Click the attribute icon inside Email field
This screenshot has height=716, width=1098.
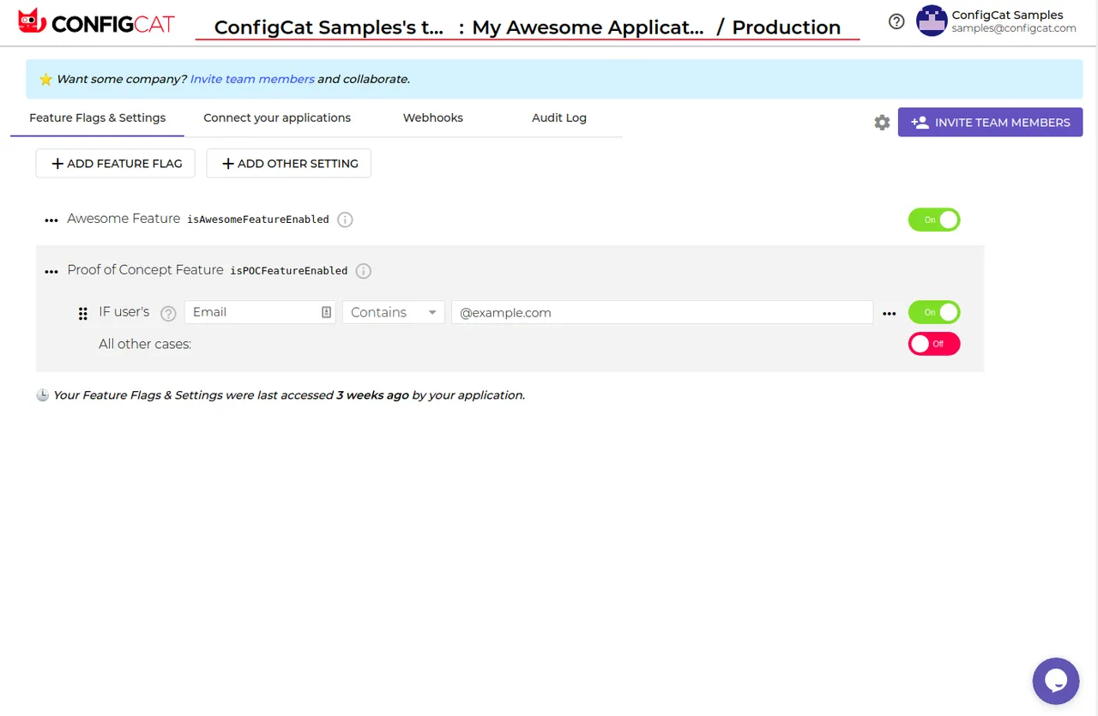pos(326,312)
